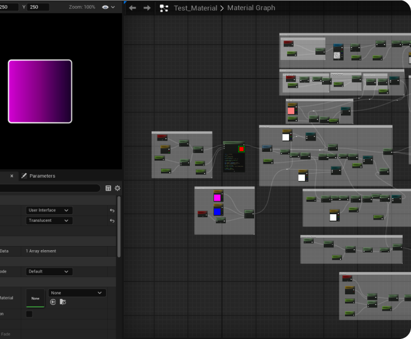Click the back navigation arrow in graph header
The width and height of the screenshot is (411, 339).
click(x=133, y=8)
